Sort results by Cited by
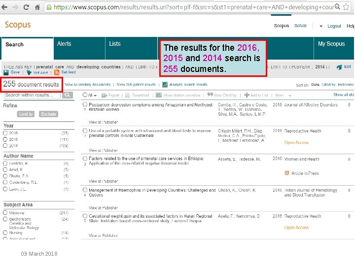Image resolution: width=355 pixels, height=266 pixels. coord(328,85)
